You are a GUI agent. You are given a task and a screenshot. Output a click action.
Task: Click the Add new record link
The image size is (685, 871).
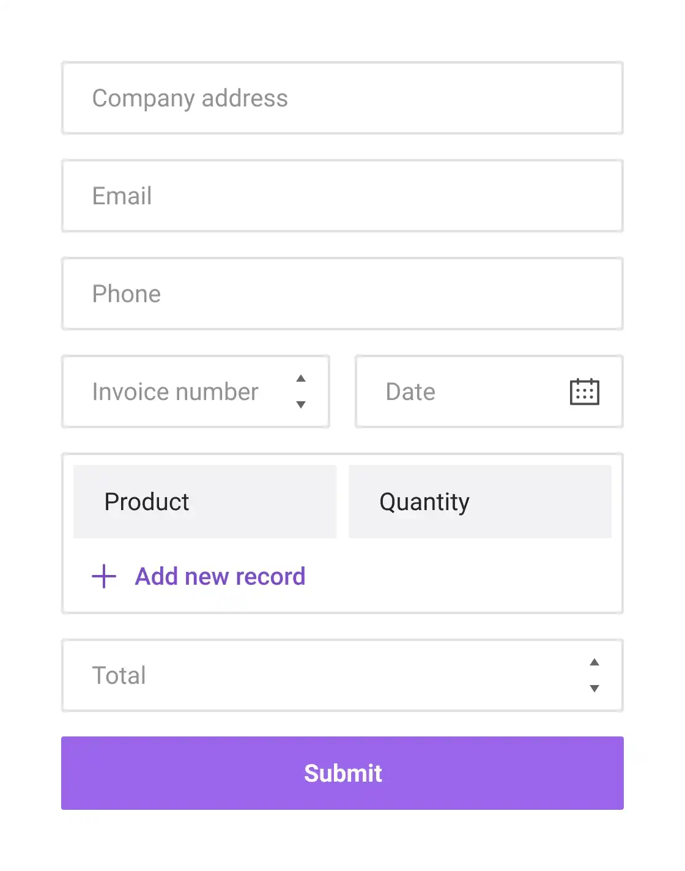(220, 576)
